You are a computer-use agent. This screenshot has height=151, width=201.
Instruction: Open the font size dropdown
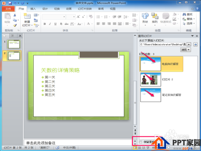(x=74, y=17)
